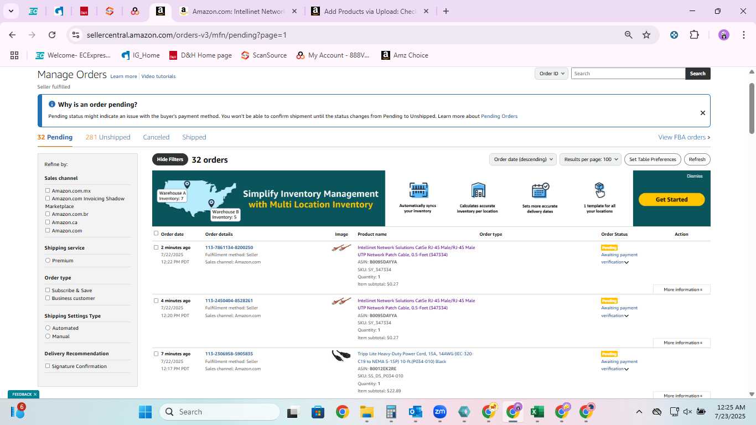The width and height of the screenshot is (756, 425).
Task: Open Task View from the taskbar
Action: coord(293,412)
